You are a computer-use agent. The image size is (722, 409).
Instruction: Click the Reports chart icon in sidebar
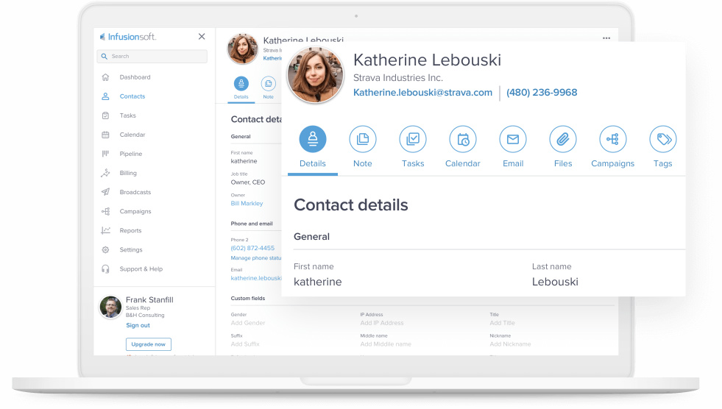pos(105,230)
